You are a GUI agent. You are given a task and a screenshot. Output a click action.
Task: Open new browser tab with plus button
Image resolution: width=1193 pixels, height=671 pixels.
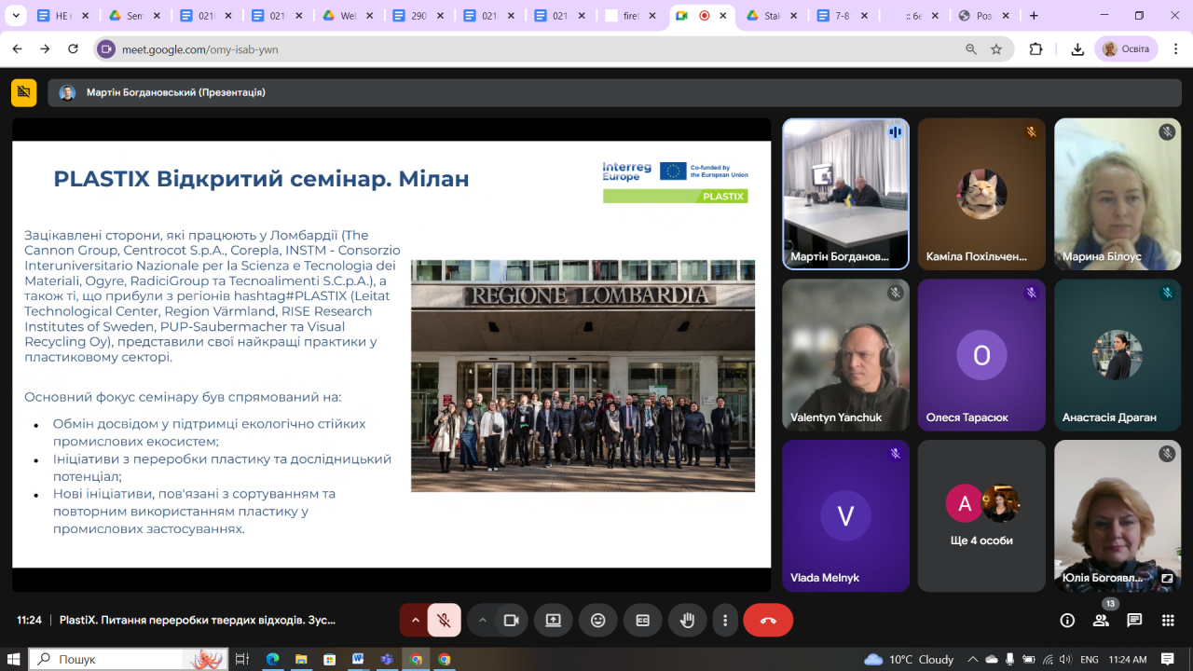1034,16
